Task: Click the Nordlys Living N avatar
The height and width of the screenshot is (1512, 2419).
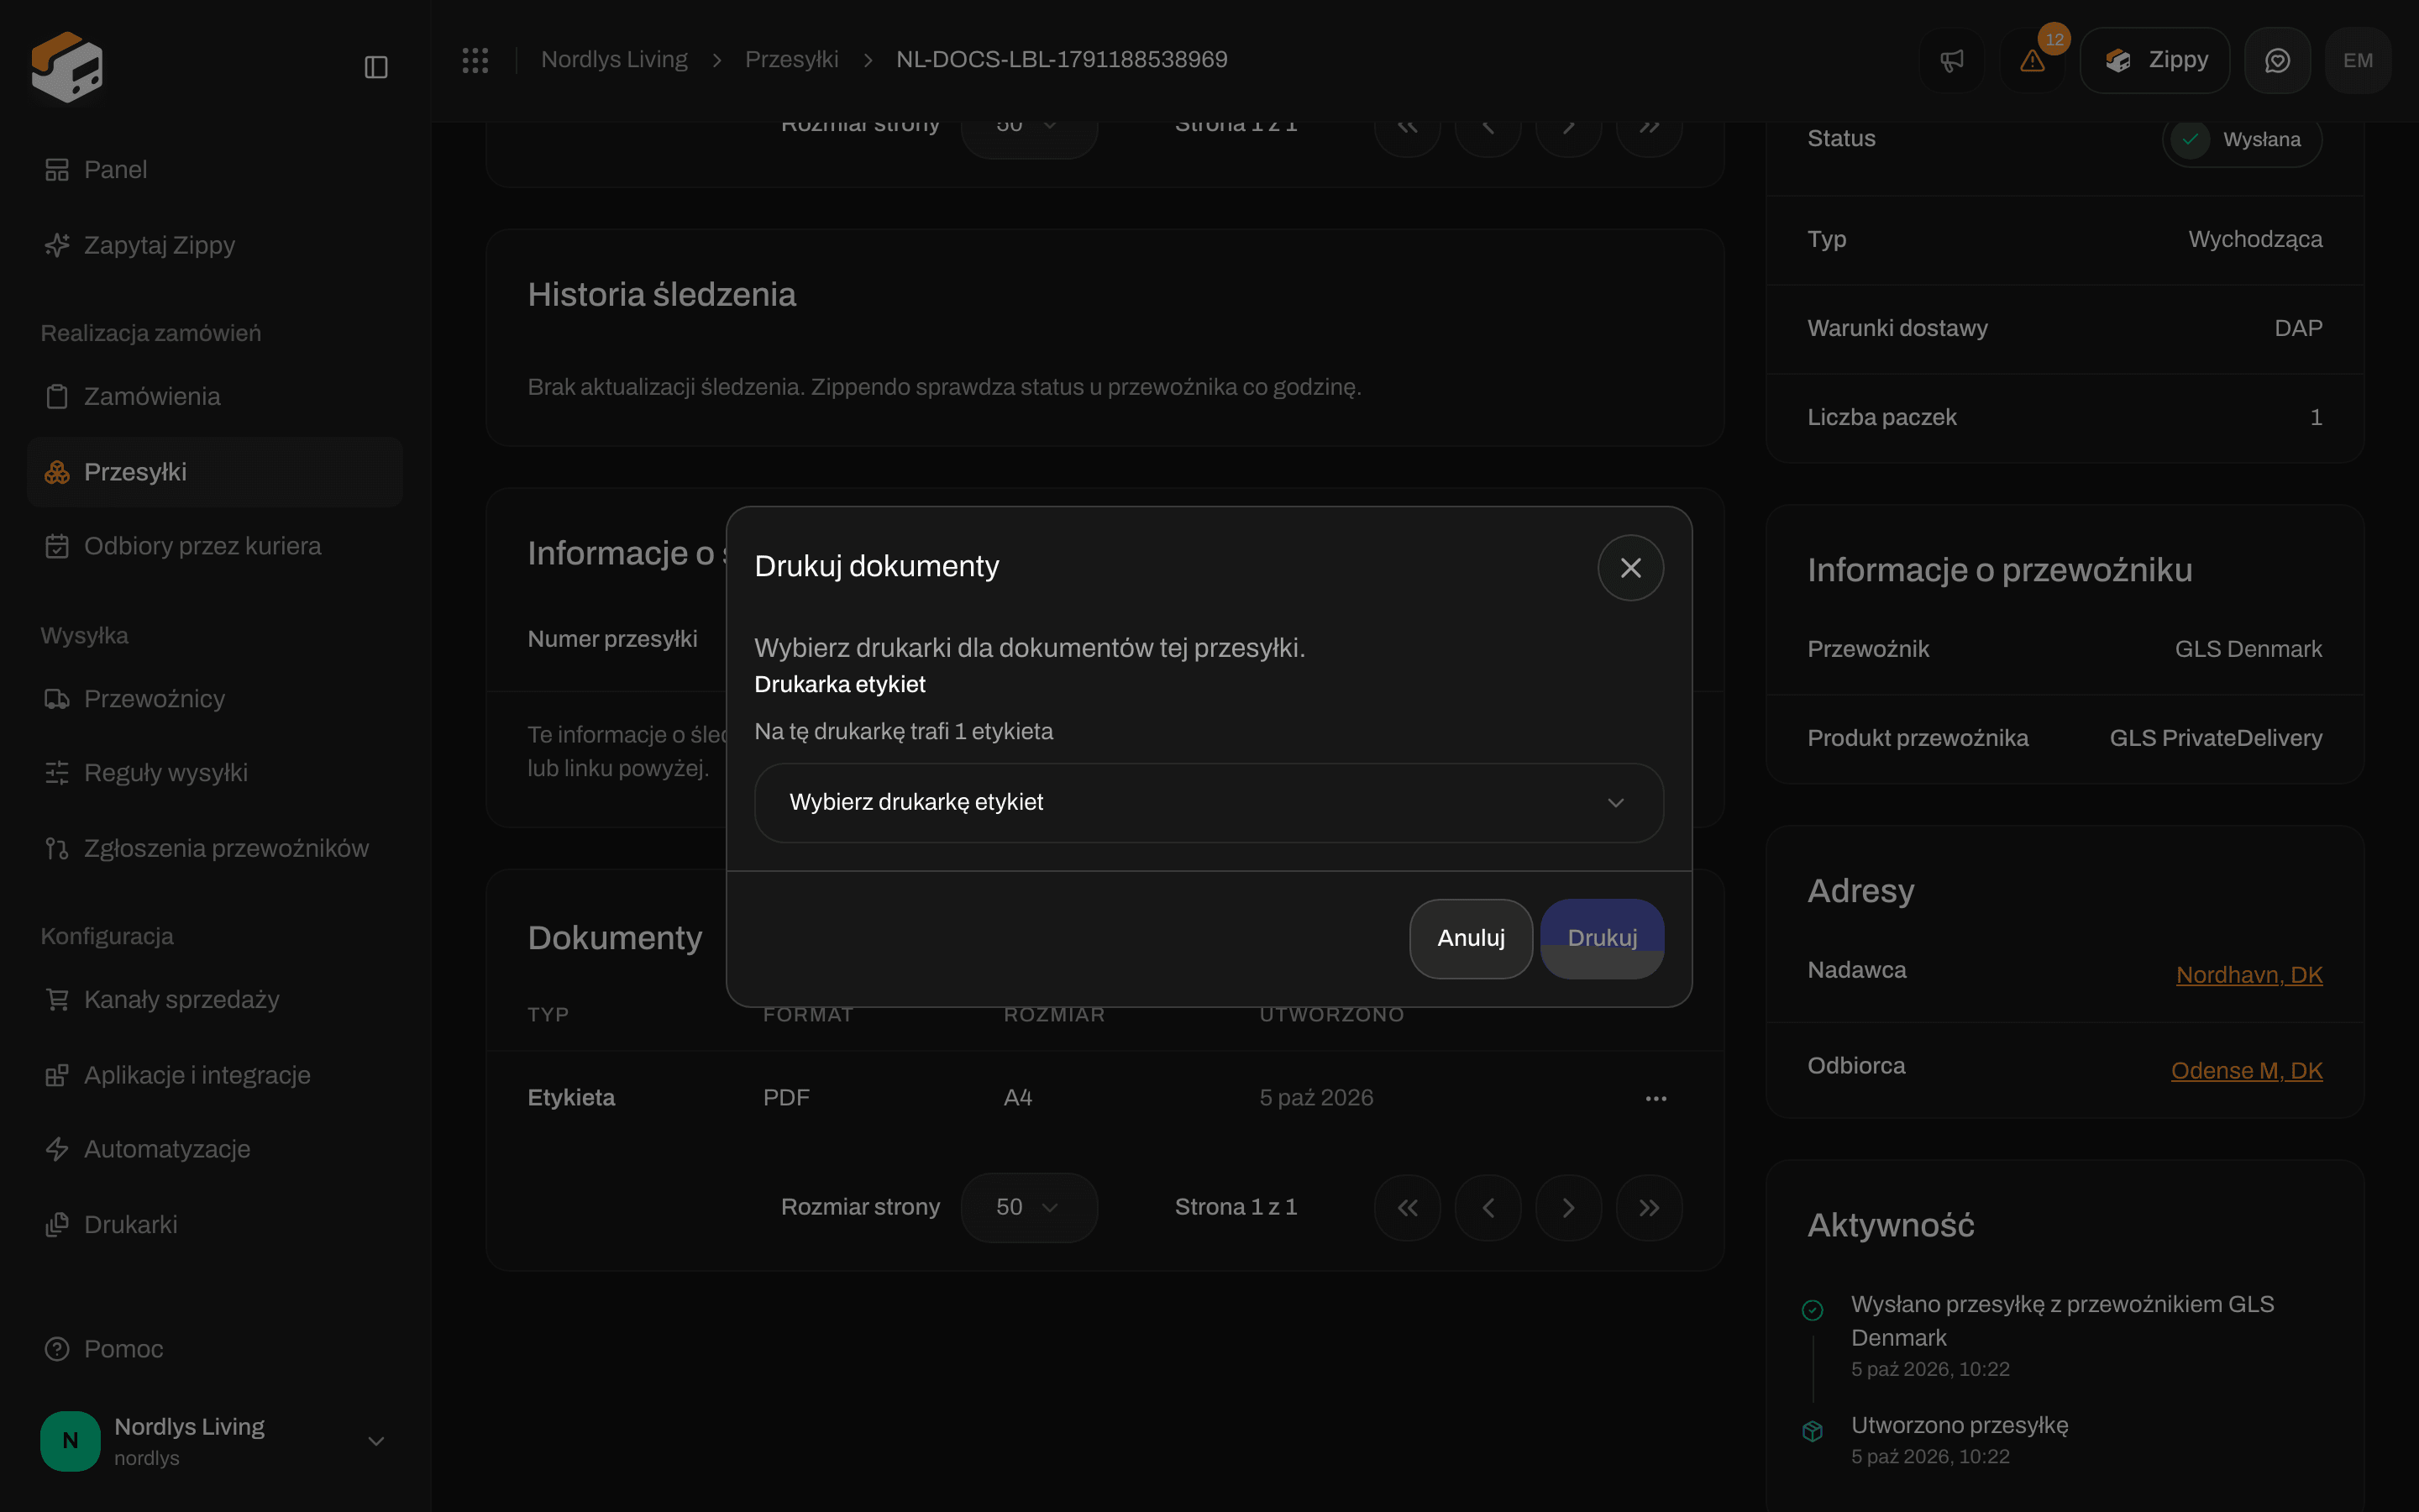Action: [70, 1441]
